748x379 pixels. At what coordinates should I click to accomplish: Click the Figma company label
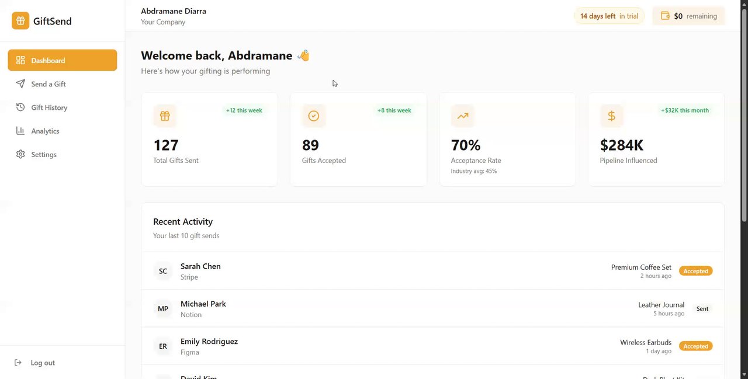click(x=190, y=352)
